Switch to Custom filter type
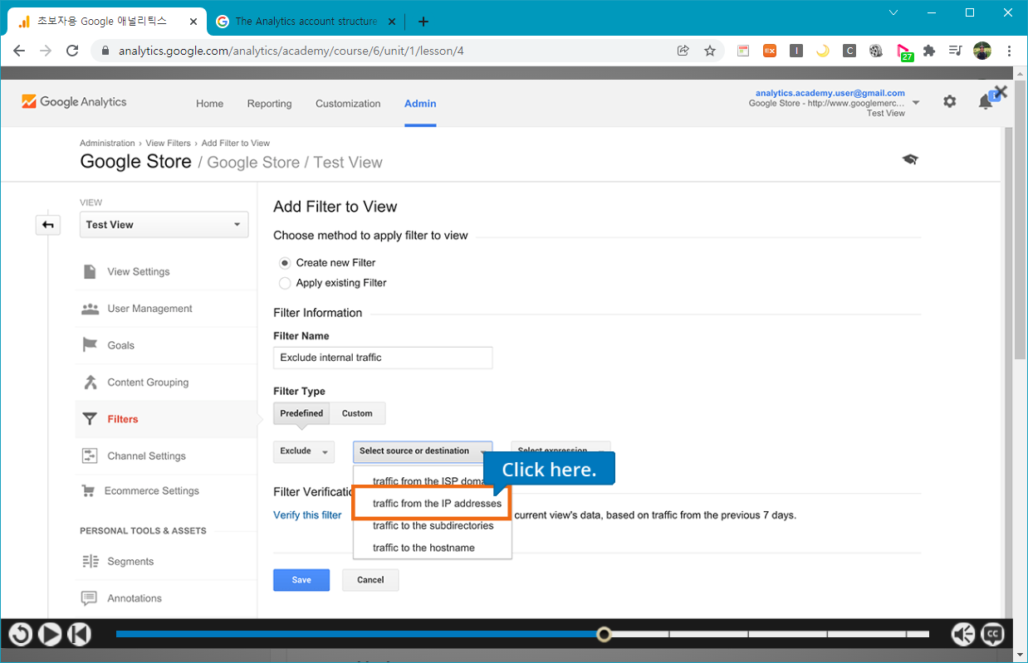This screenshot has width=1028, height=663. pyautogui.click(x=357, y=413)
